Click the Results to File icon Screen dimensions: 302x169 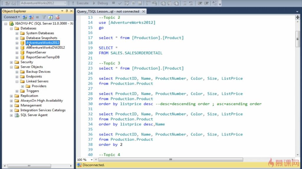point(176,3)
